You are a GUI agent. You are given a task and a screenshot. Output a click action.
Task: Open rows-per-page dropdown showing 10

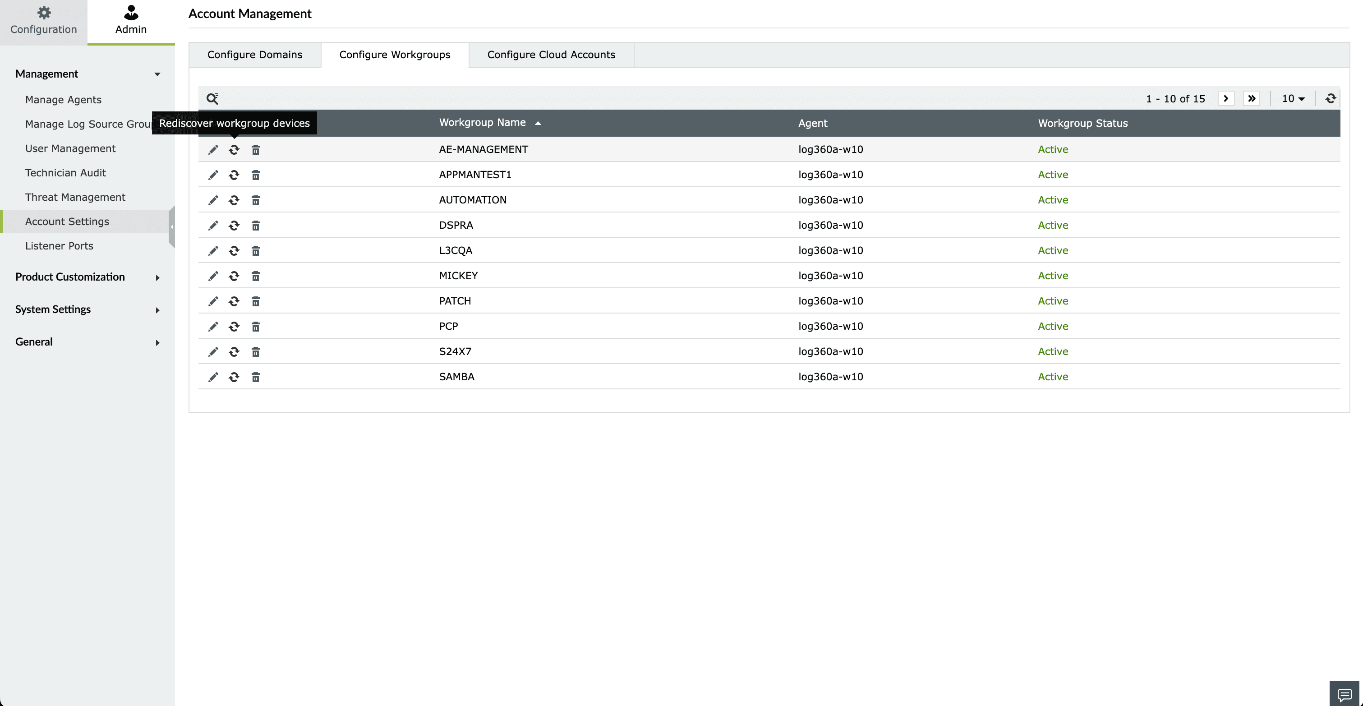click(1293, 98)
